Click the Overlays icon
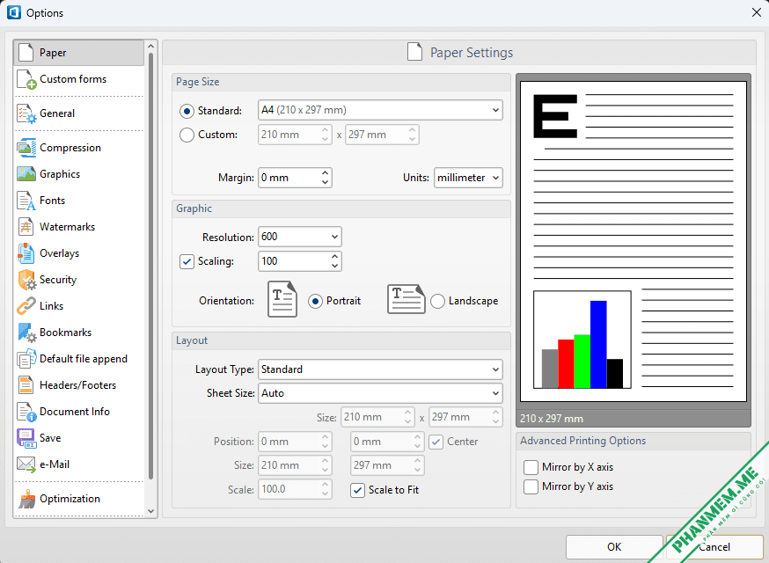The width and height of the screenshot is (769, 563). [26, 253]
